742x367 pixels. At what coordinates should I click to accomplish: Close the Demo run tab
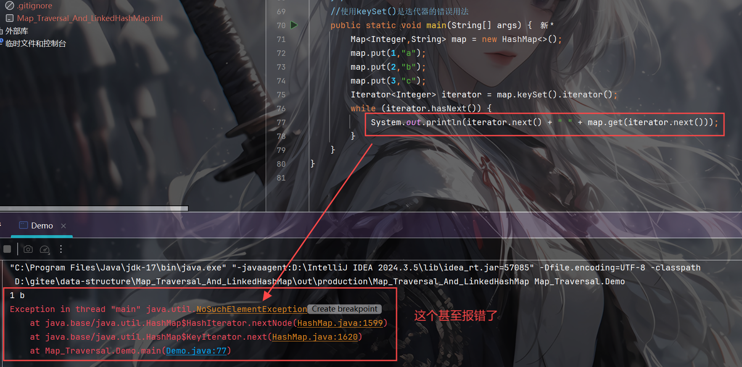coord(63,225)
